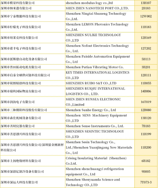Click Chinese name 深圳市深远大科技有限公司
Viewport: 158px width, 188px height.
19,182
